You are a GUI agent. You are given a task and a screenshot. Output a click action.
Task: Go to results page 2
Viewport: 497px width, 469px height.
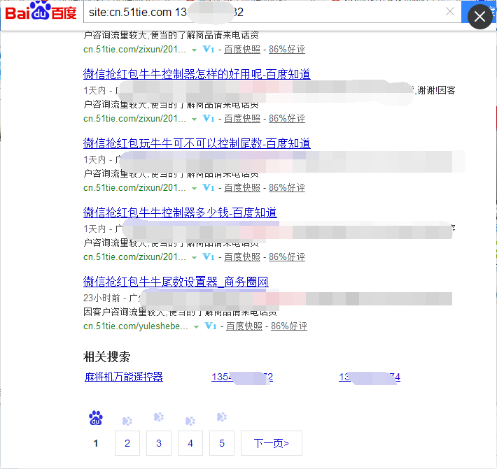coord(127,443)
